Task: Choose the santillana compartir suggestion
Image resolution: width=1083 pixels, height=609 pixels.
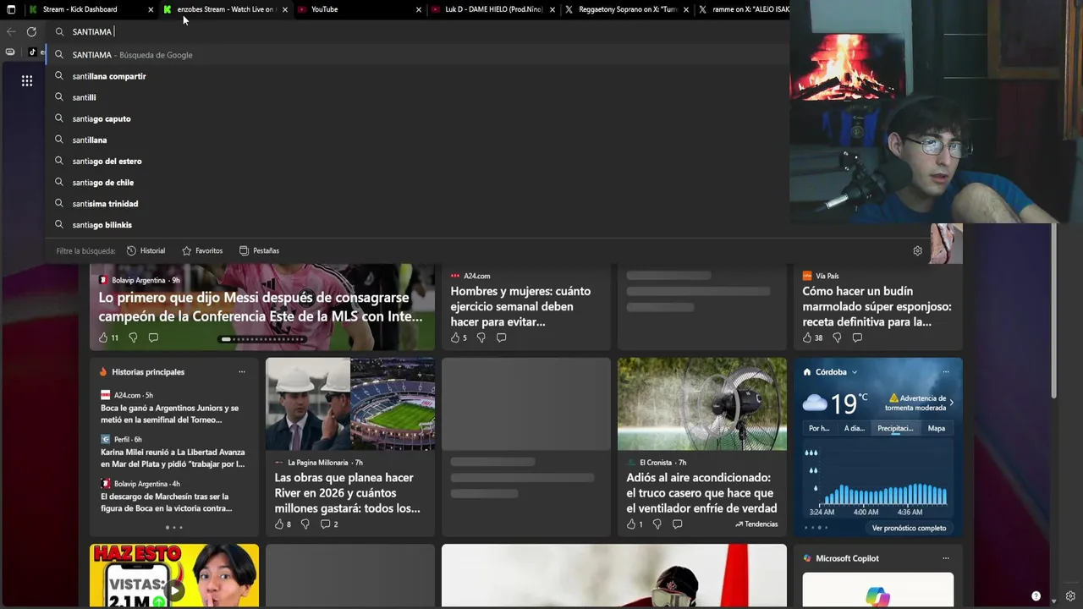Action: coord(416,76)
